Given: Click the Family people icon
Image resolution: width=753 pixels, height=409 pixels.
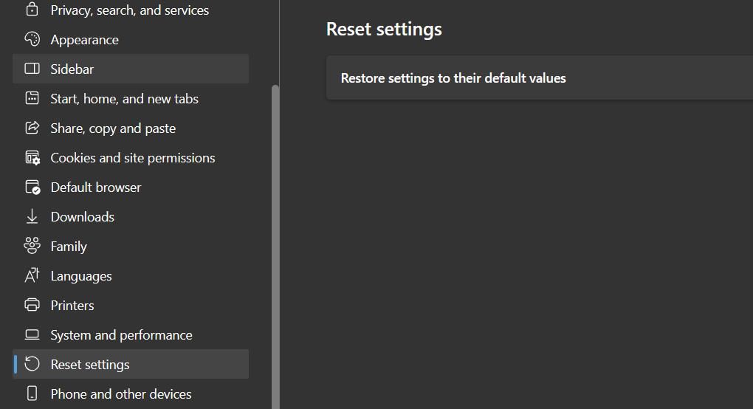Looking at the screenshot, I should pos(32,246).
